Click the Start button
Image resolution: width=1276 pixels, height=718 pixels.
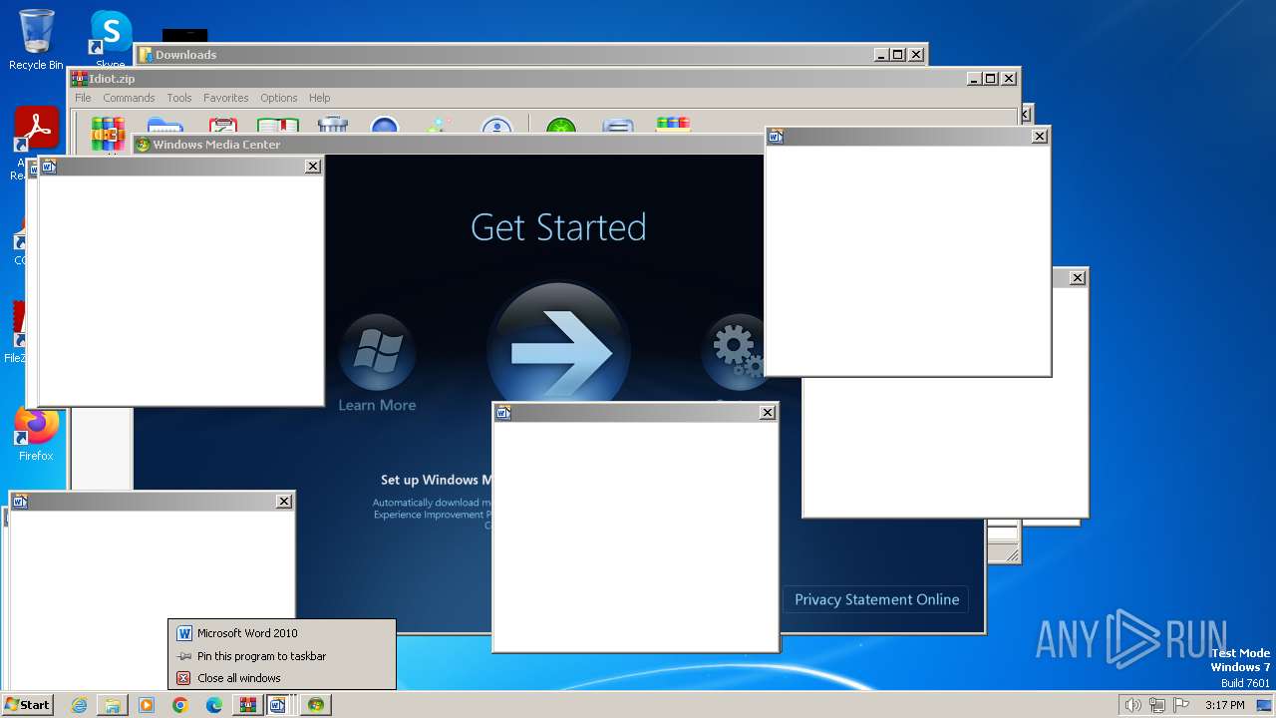pyautogui.click(x=28, y=705)
